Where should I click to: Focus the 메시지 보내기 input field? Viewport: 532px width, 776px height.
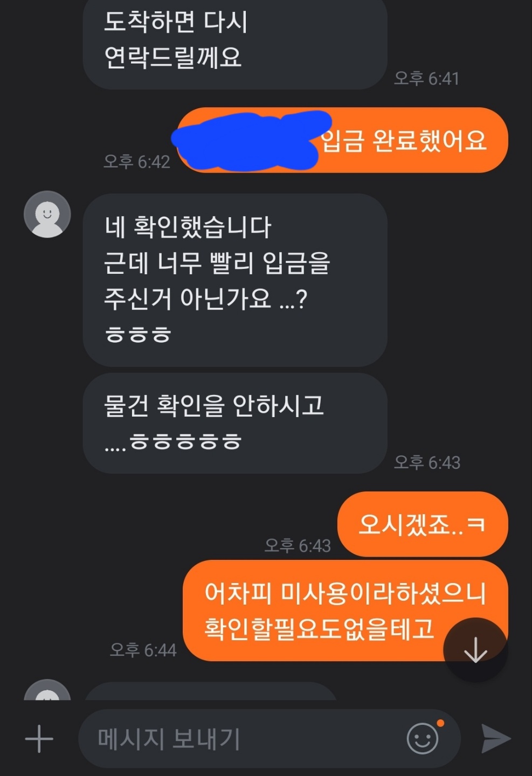(270, 738)
